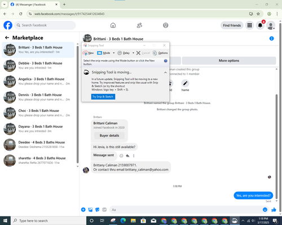Click the Facebook logo icon

[8, 25]
